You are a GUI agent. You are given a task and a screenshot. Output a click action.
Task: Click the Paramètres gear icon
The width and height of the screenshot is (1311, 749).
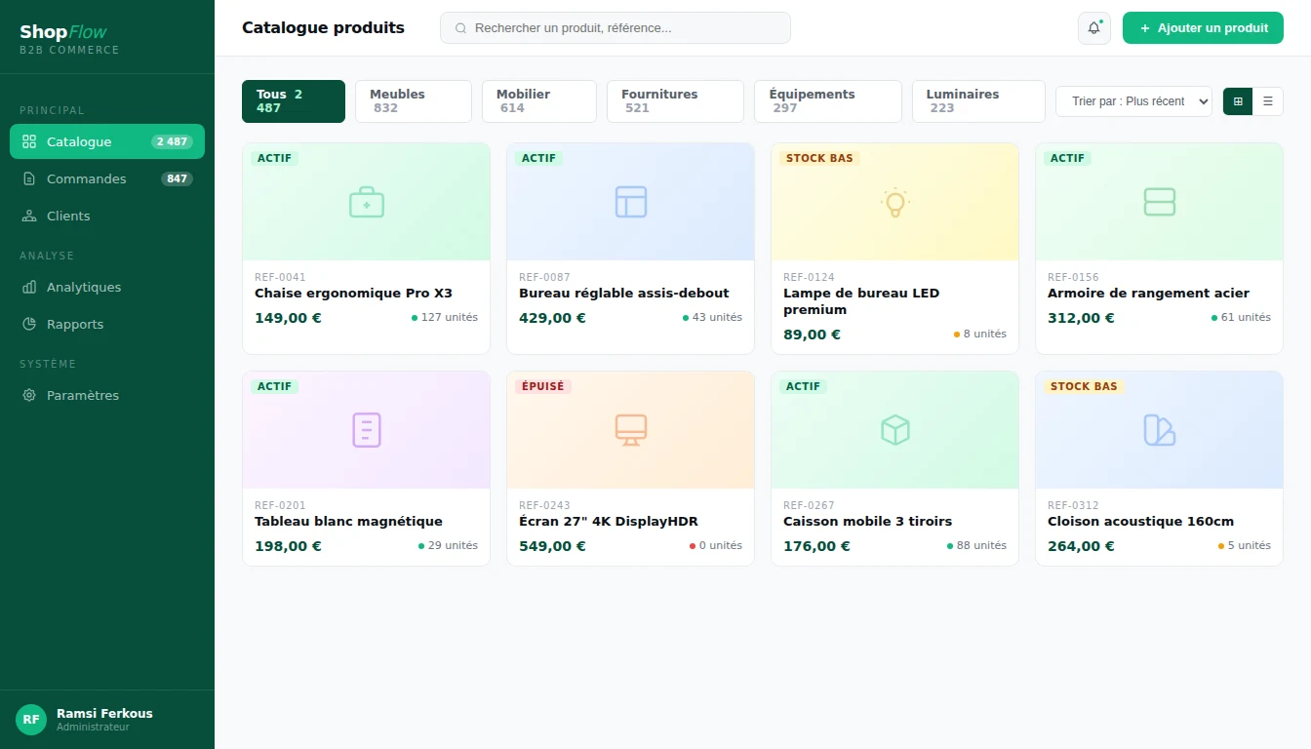point(29,395)
